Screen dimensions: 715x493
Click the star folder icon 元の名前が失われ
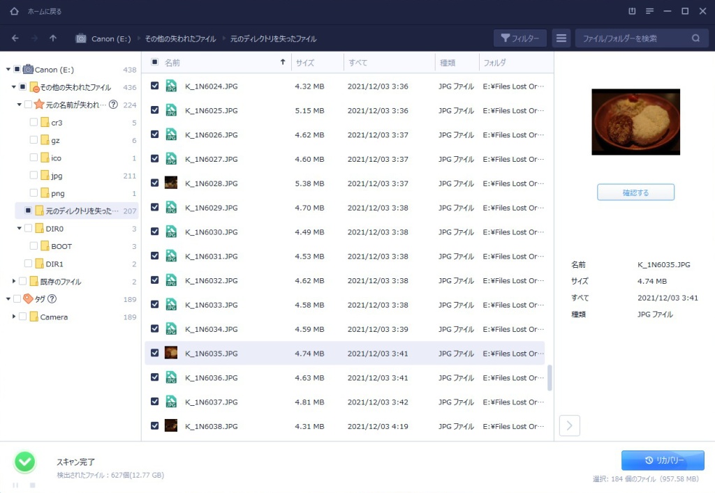39,105
